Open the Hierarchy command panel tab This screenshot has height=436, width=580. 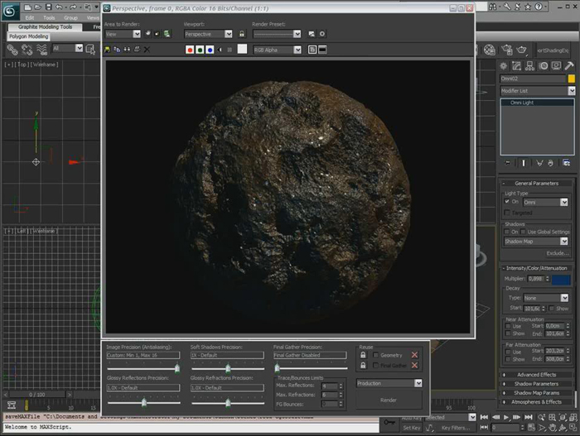[529, 66]
